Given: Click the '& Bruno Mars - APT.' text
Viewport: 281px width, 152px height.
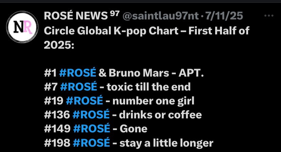Looking at the screenshot, I should pyautogui.click(x=151, y=73).
